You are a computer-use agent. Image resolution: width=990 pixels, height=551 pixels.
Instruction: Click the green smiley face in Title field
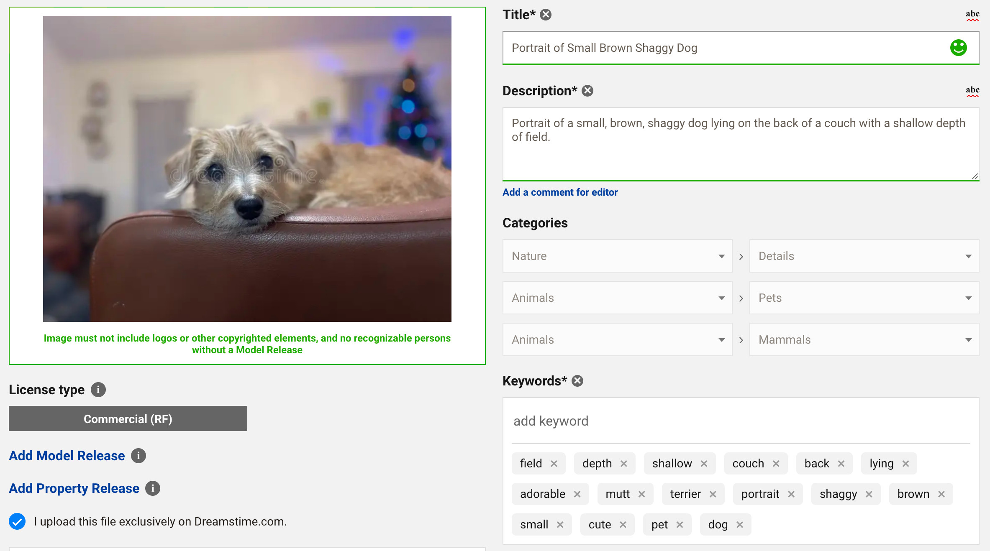[958, 48]
